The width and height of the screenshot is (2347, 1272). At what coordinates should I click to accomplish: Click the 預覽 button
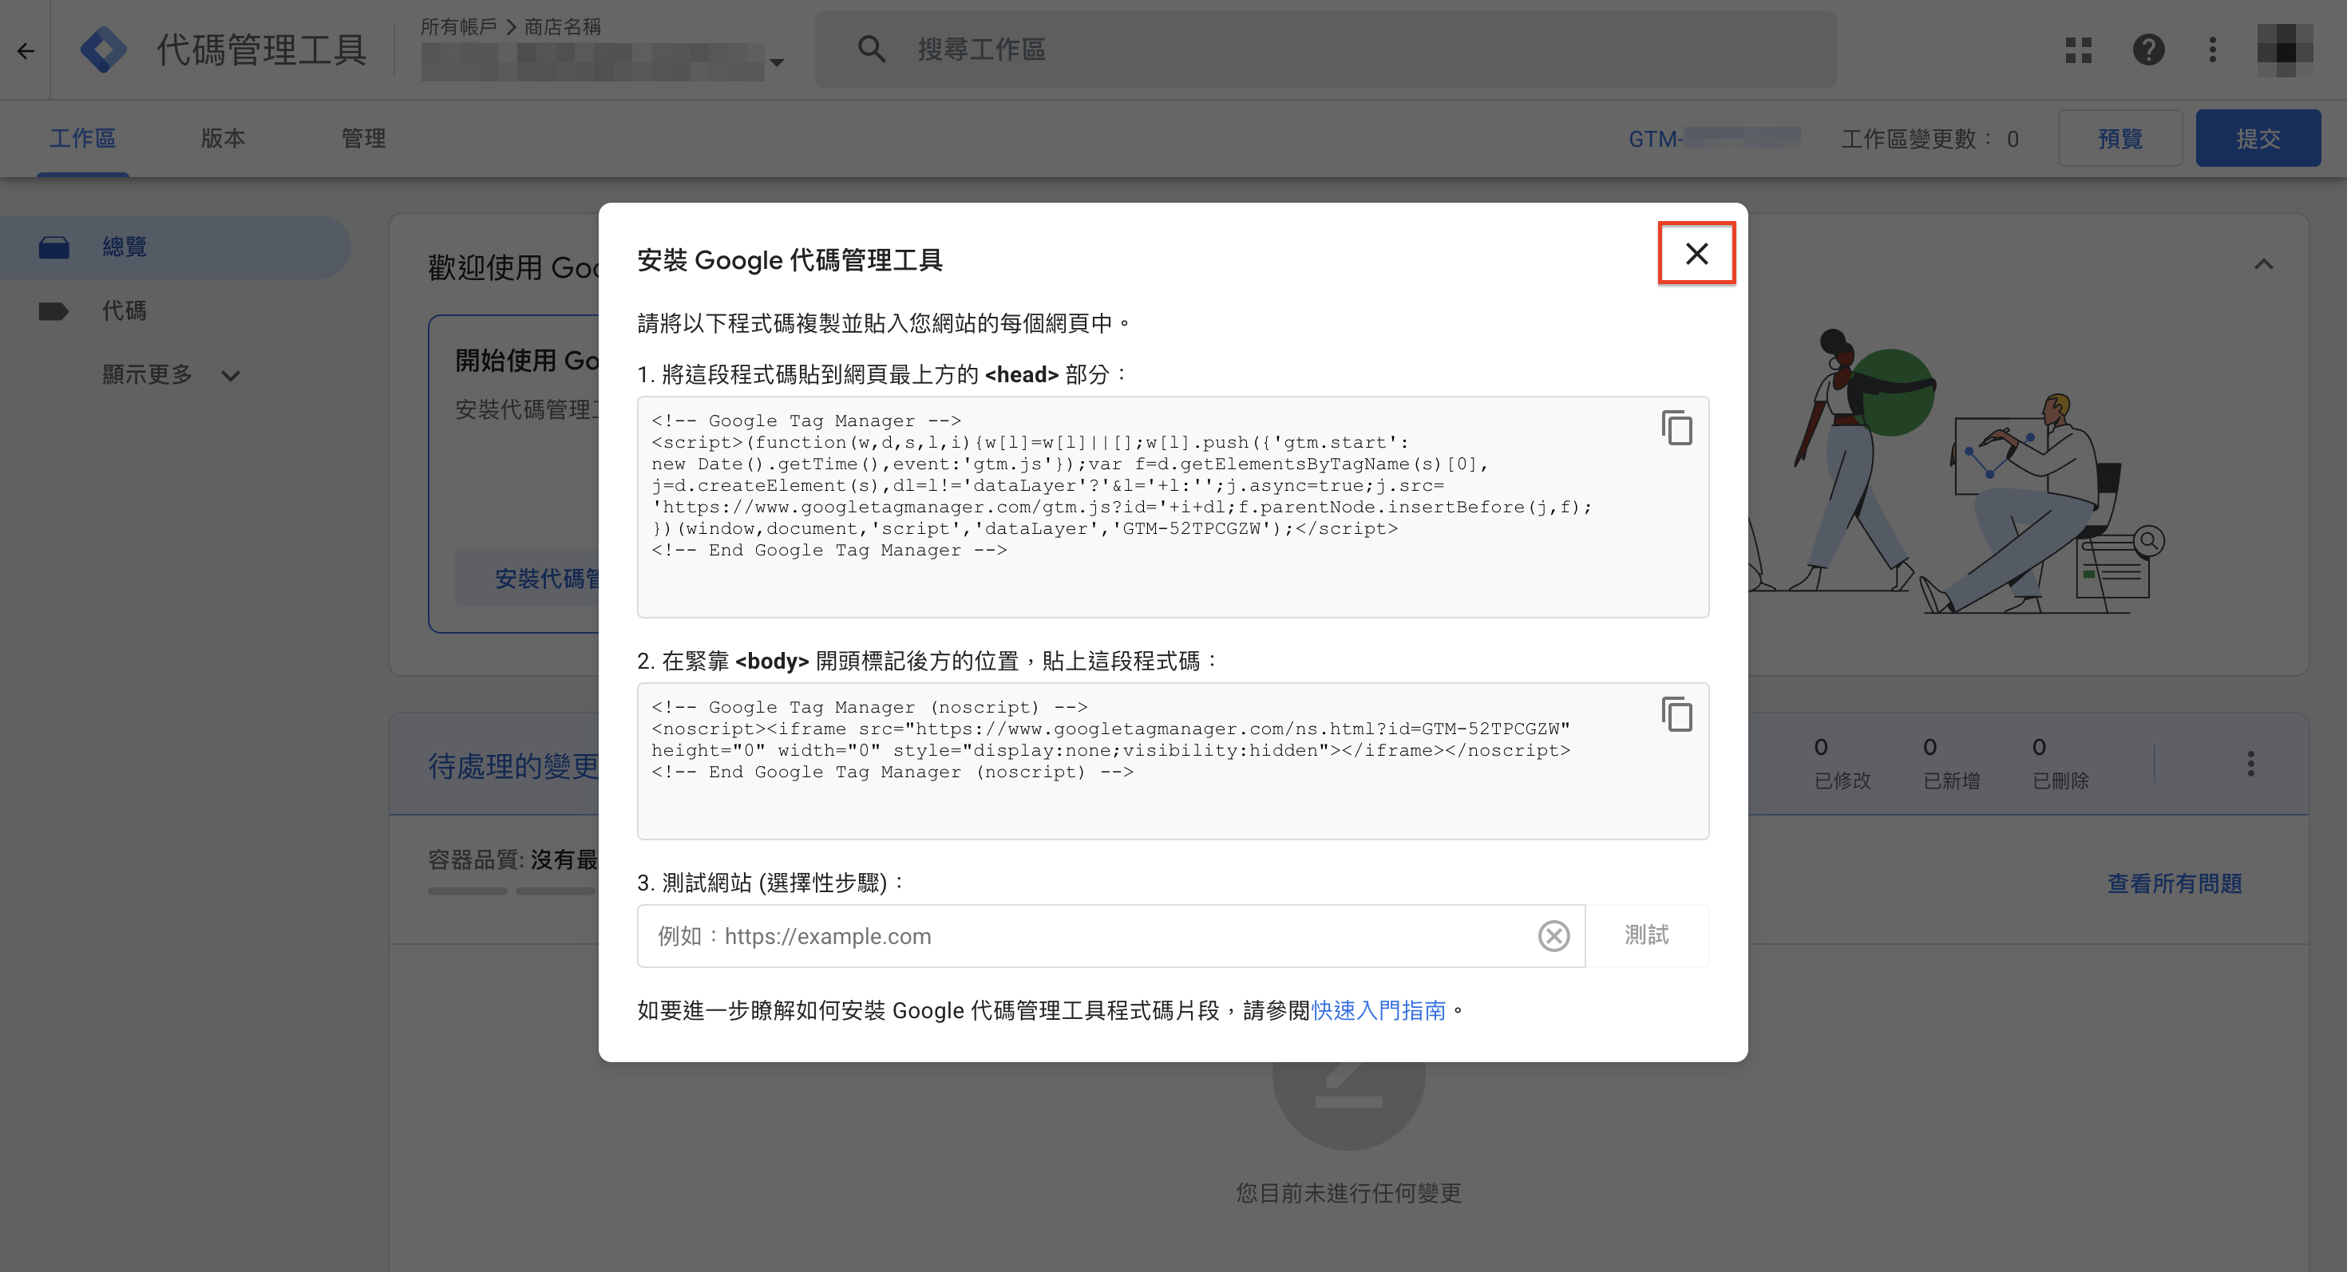[x=2119, y=138]
